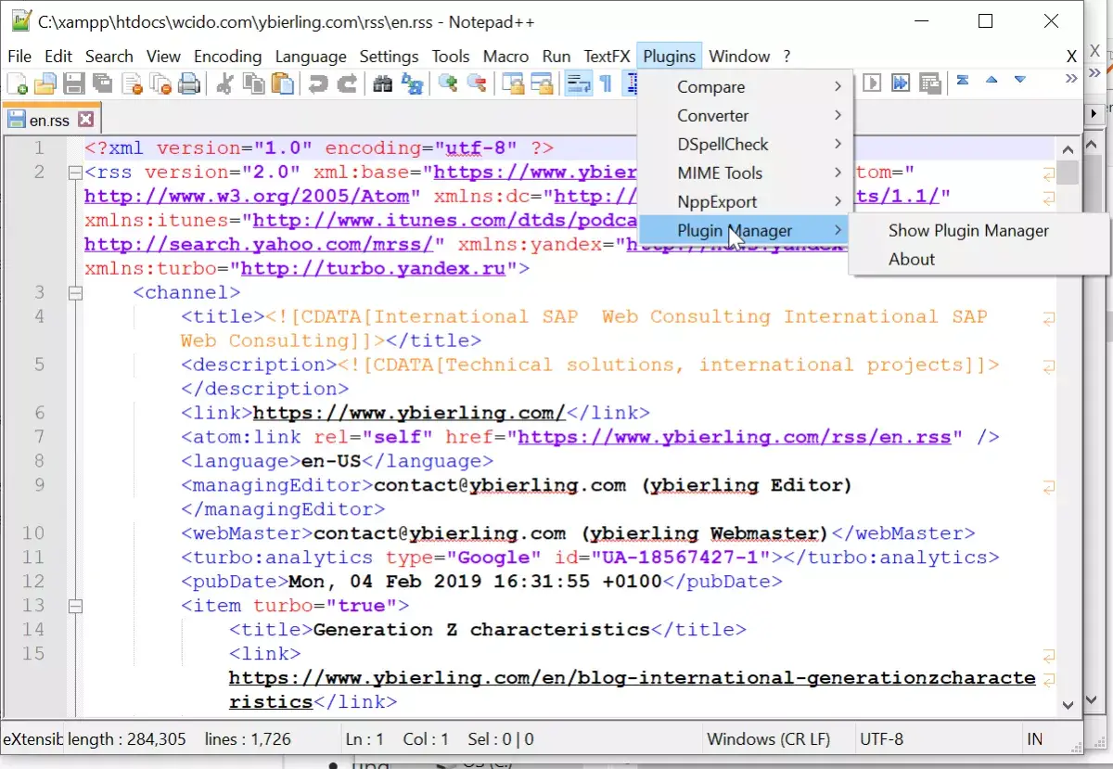Select About in Plugin Manager submenu
This screenshot has width=1113, height=769.
tap(979, 260)
